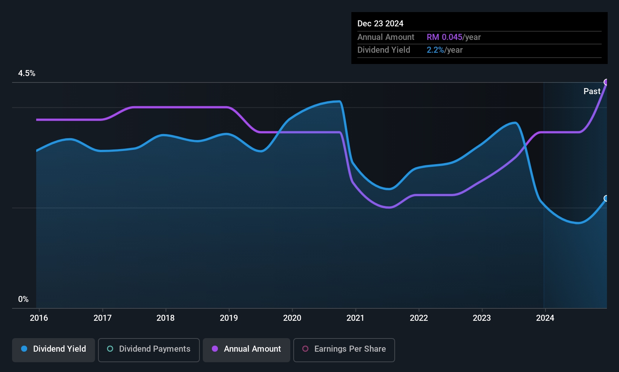619x372 pixels.
Task: Click the RM 0.045/year tooltip value
Action: click(454, 37)
